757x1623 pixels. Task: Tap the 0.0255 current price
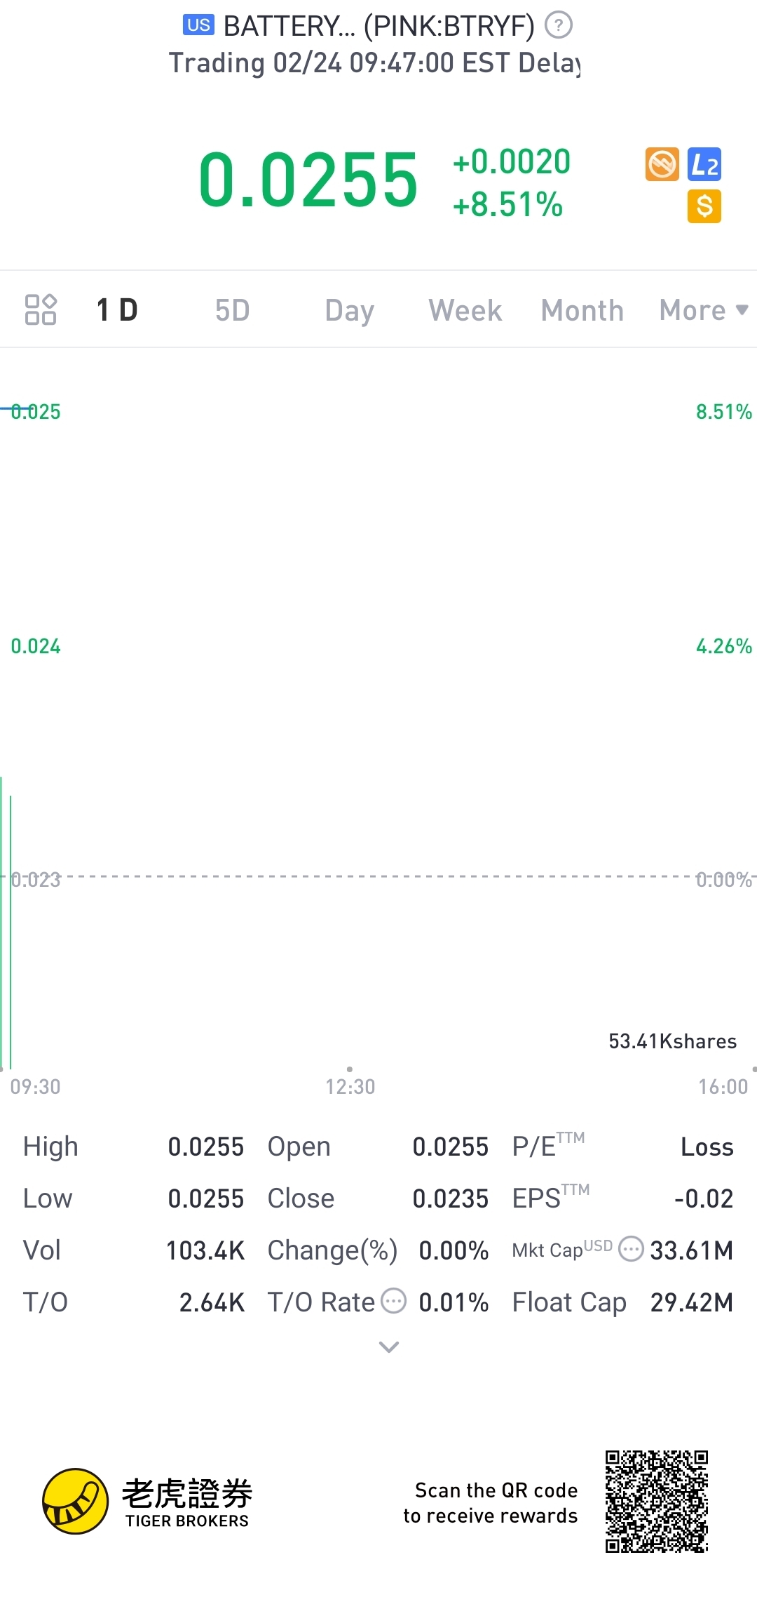click(x=308, y=180)
